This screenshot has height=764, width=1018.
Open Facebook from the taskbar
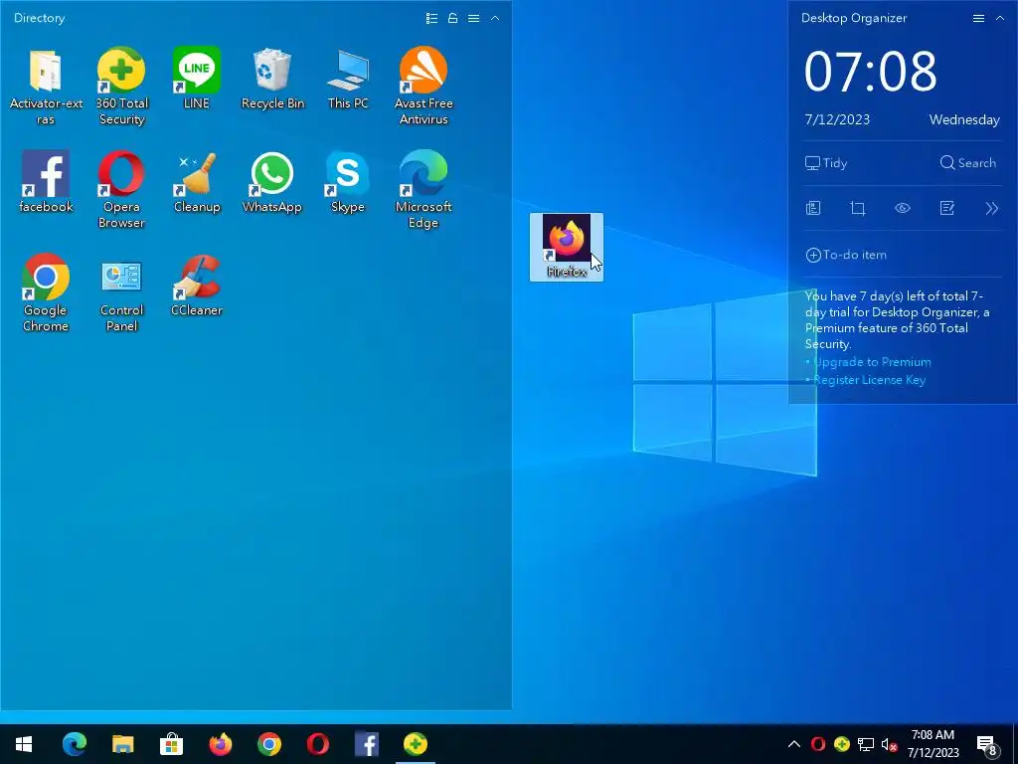[x=367, y=744]
